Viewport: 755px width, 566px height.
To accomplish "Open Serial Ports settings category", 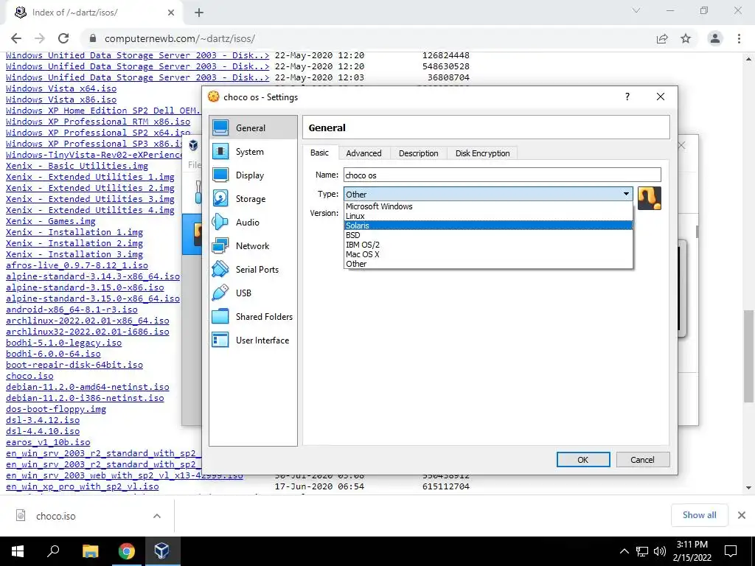I will point(254,270).
